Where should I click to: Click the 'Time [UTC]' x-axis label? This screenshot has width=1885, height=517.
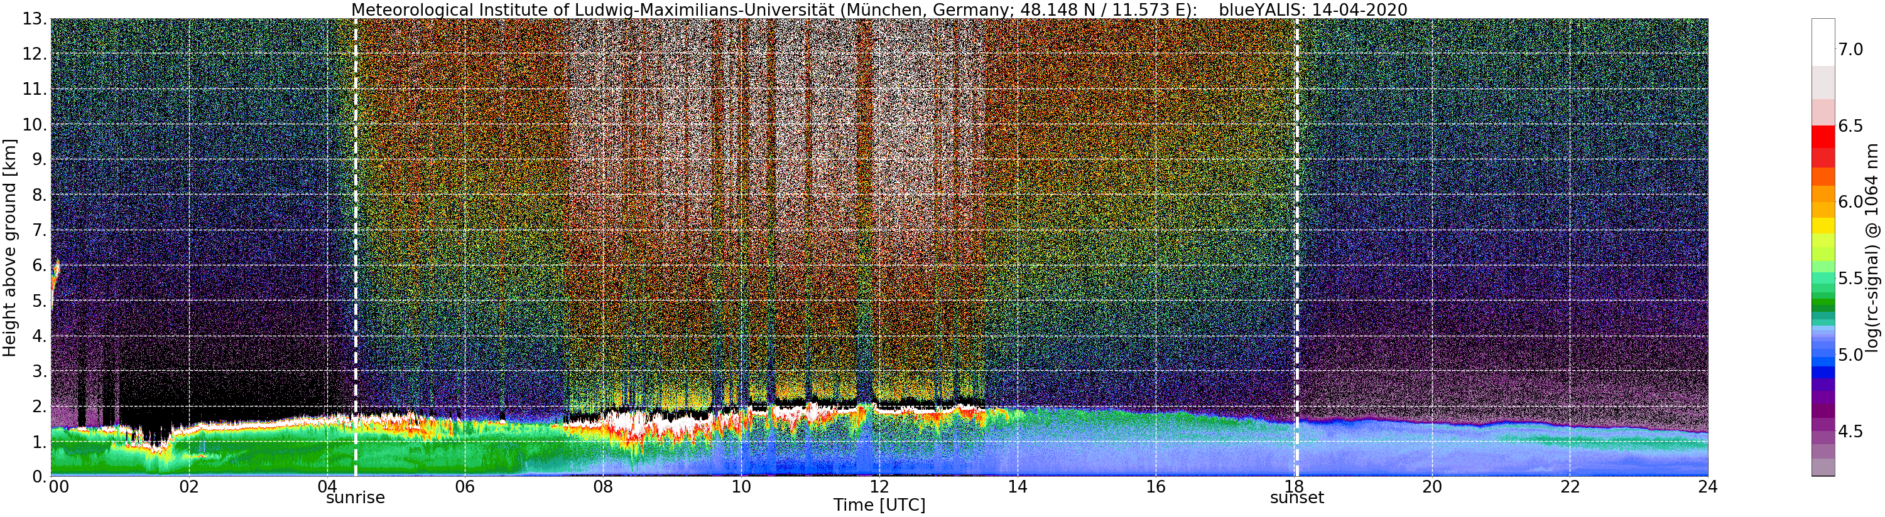tap(879, 505)
